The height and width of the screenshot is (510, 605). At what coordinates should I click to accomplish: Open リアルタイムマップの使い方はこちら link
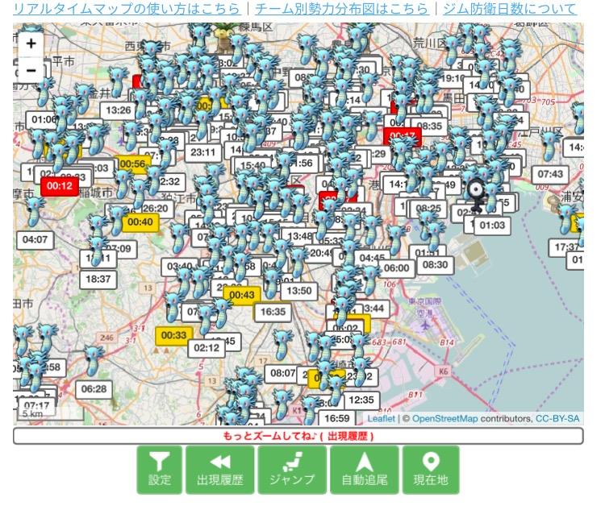point(127,9)
